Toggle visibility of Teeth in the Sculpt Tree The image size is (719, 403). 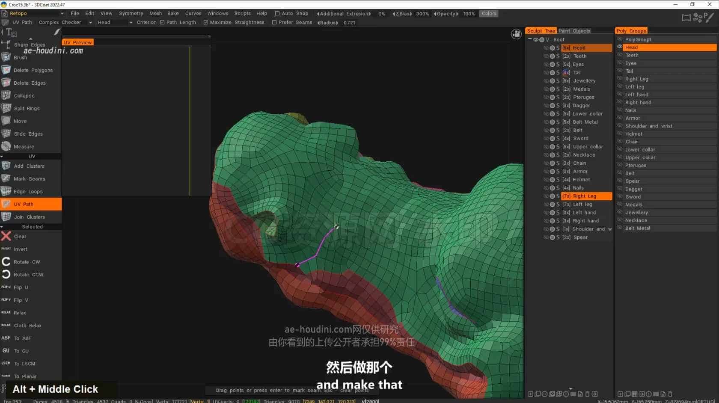(x=546, y=56)
